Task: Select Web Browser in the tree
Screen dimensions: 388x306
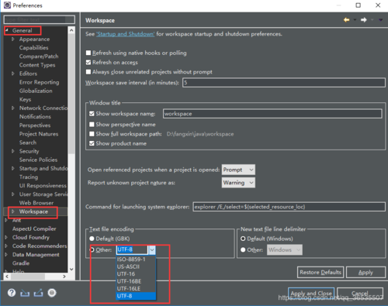Action: [x=36, y=203]
